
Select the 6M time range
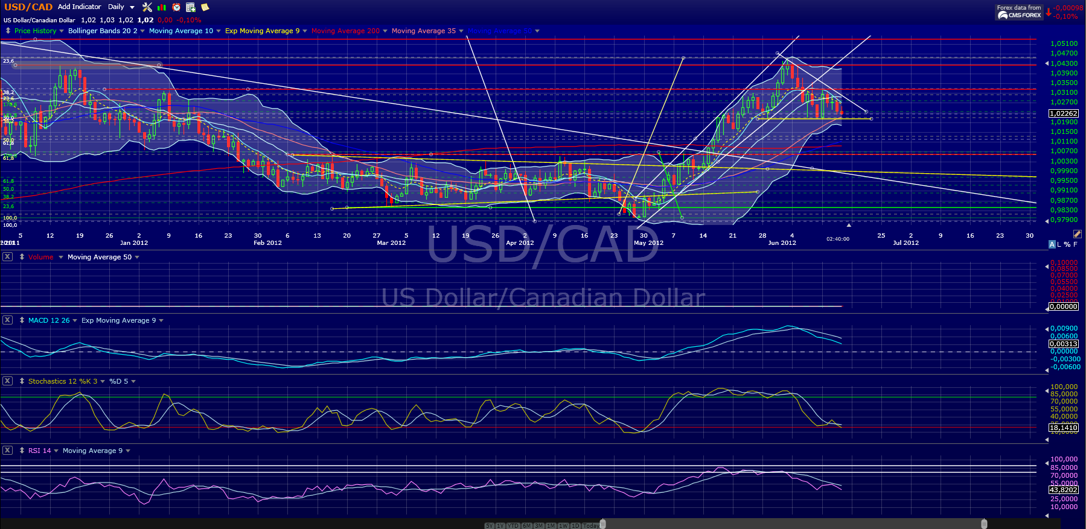point(527,525)
